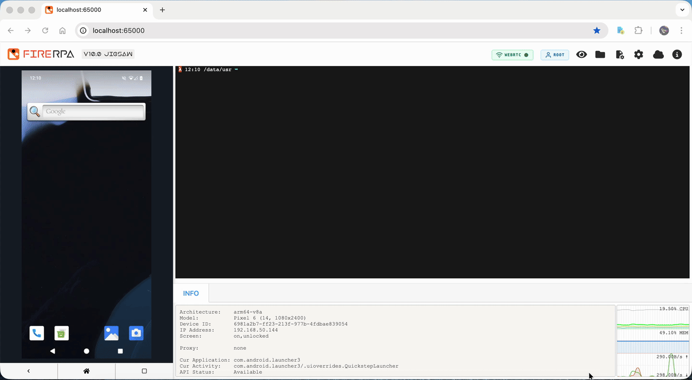Open the gear settings icon in FireRPA
This screenshot has width=692, height=380.
click(x=638, y=55)
